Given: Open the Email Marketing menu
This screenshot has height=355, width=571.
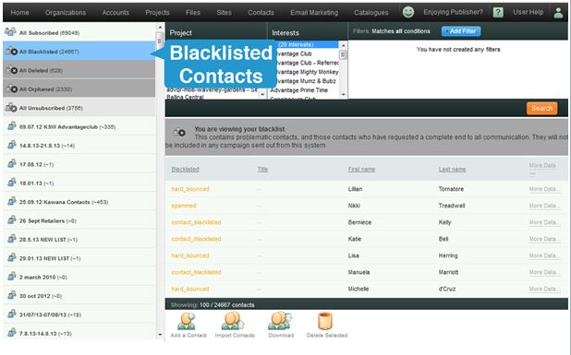Looking at the screenshot, I should (x=314, y=12).
